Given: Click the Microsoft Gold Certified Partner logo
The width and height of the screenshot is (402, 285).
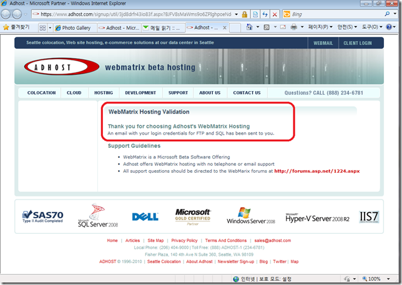Looking at the screenshot, I should pos(193,216).
